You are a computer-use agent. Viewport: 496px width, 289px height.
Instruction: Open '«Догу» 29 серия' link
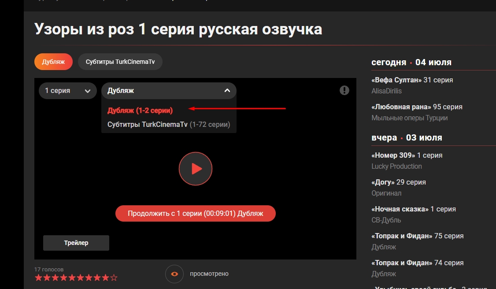click(399, 182)
